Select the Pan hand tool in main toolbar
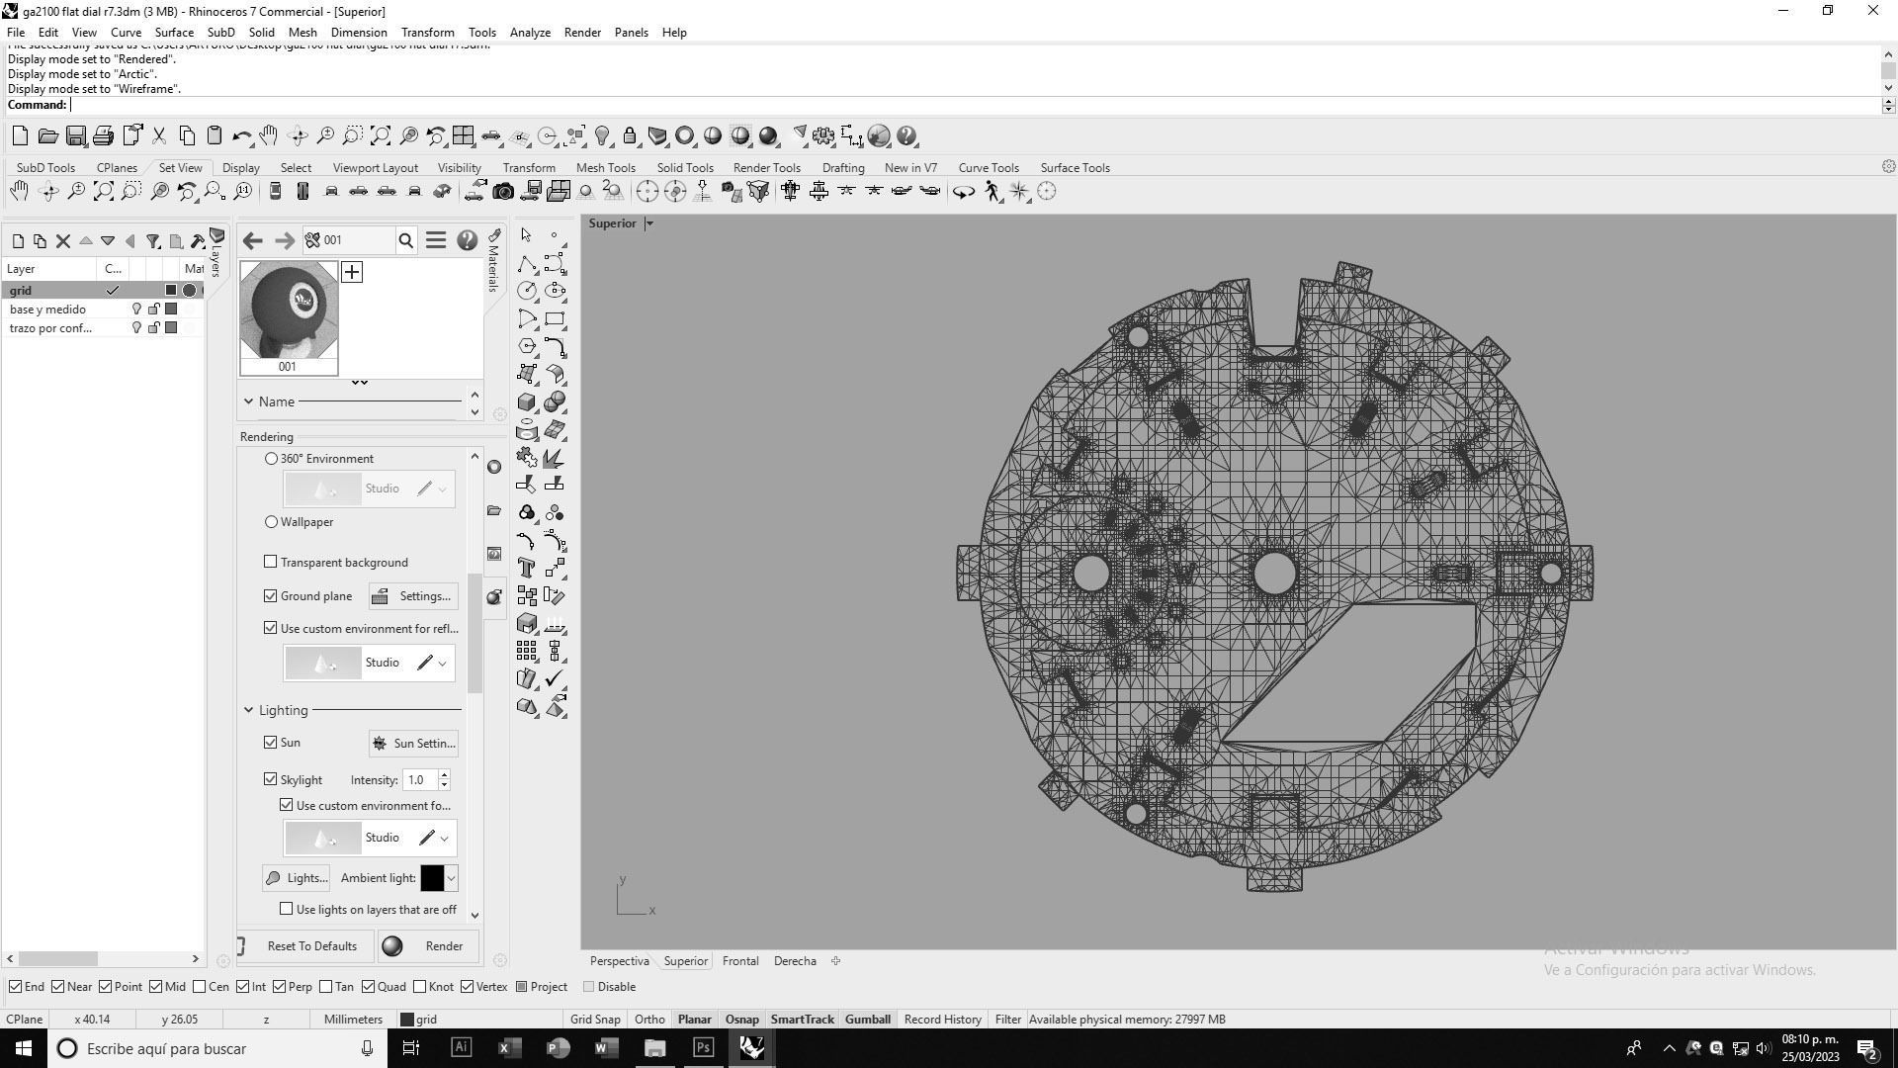 pyautogui.click(x=269, y=136)
